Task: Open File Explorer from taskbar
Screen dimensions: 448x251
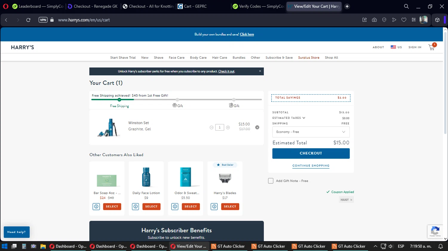Action: pyautogui.click(x=43, y=246)
